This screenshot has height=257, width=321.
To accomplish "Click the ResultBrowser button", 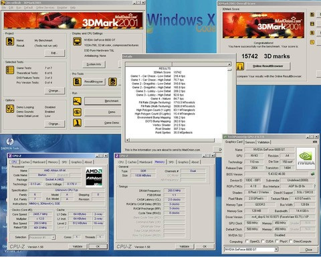I will 94,82.
